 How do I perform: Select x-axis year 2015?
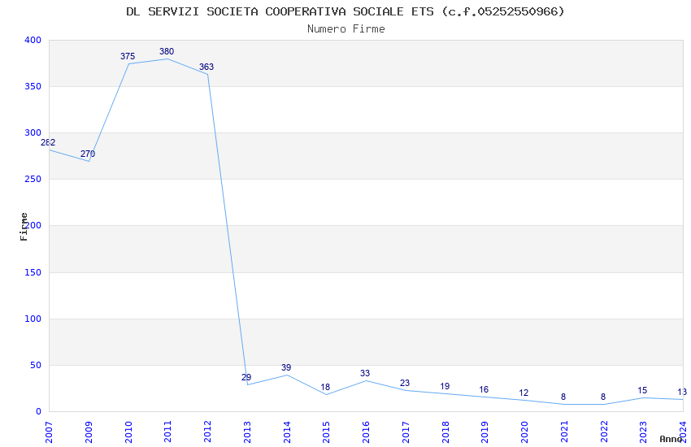pos(326,432)
